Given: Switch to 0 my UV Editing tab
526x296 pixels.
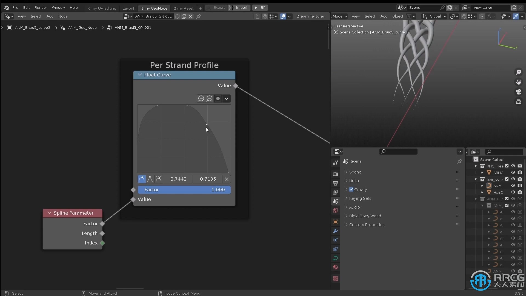Looking at the screenshot, I should tap(102, 8).
